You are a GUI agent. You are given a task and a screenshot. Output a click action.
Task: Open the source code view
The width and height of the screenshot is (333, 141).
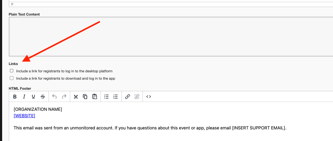coord(149,97)
